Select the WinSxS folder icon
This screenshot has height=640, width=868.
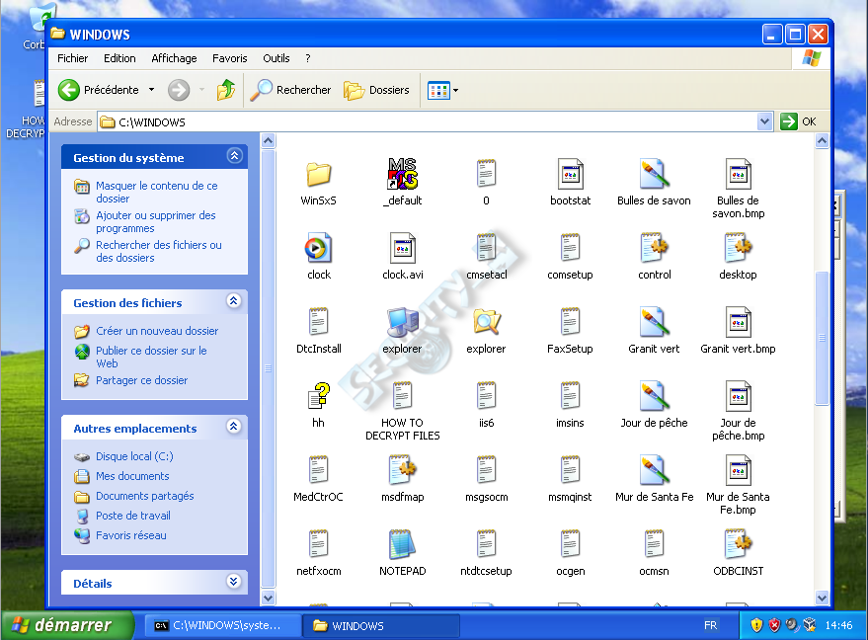click(318, 175)
